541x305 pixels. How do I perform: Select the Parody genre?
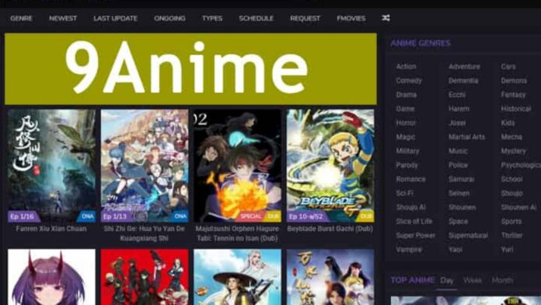point(407,165)
